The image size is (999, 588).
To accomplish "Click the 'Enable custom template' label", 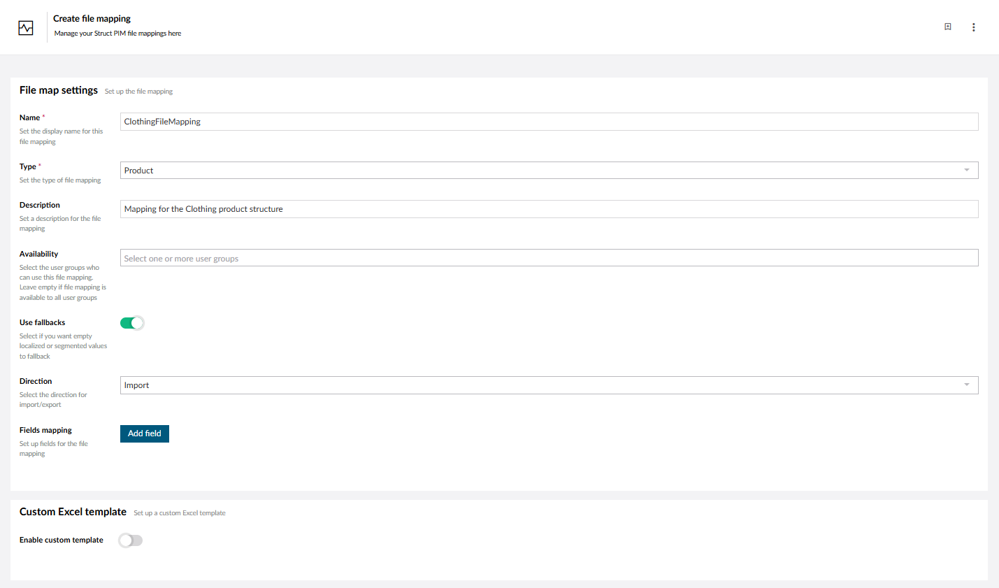I will [62, 540].
